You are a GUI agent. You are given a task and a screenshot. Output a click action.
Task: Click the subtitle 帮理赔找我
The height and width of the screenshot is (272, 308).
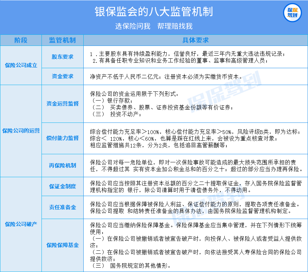[175, 26]
